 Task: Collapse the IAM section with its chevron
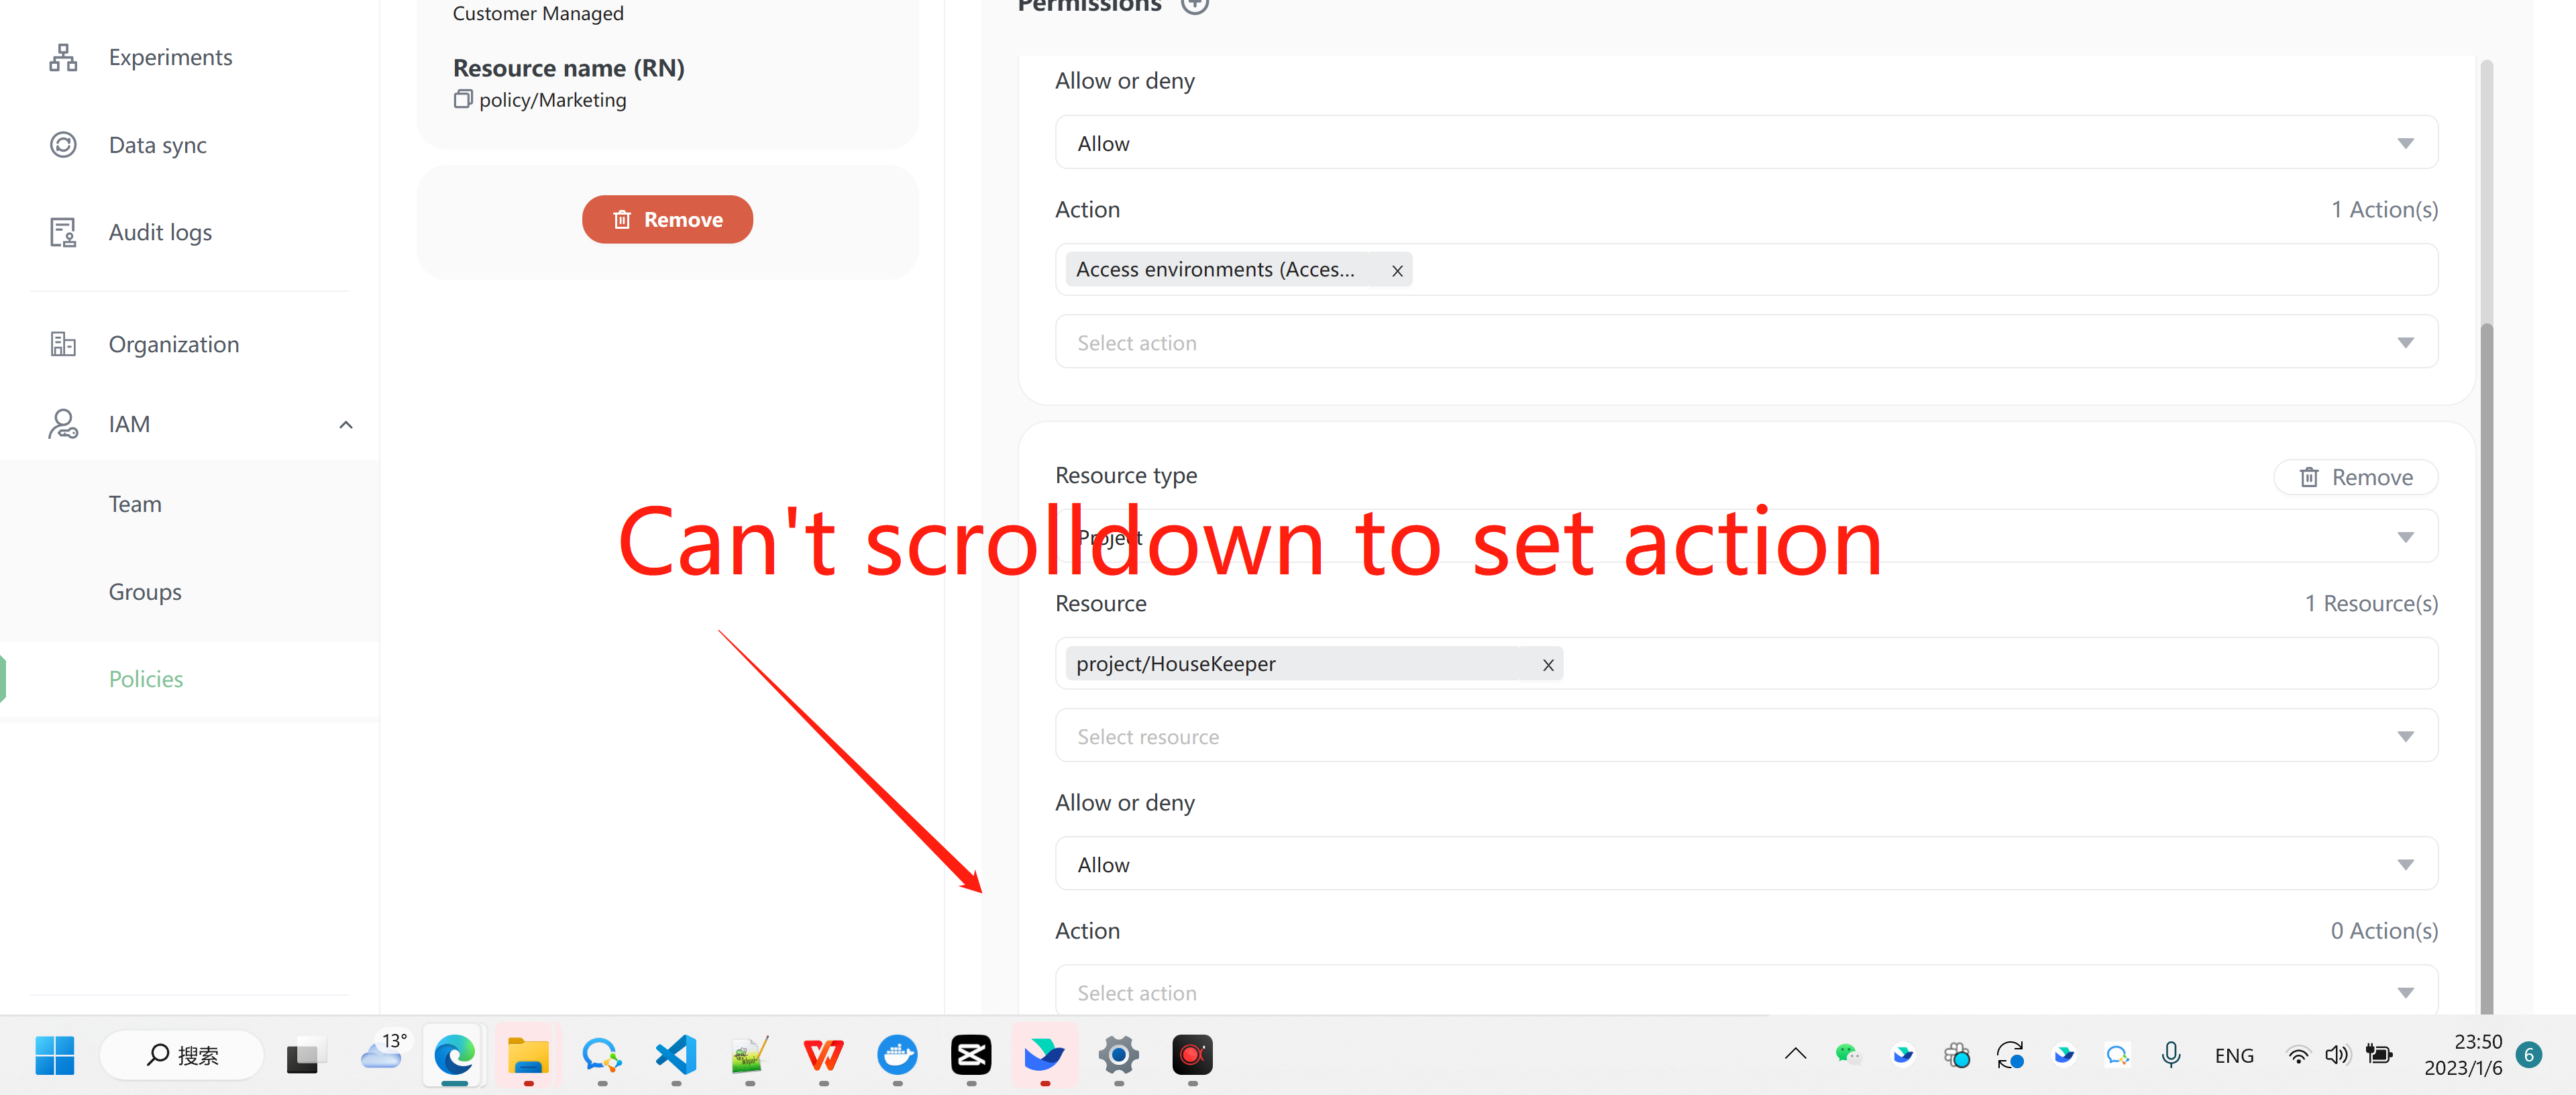click(x=345, y=424)
